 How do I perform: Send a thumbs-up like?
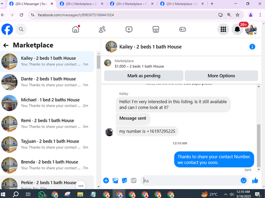[255, 181]
